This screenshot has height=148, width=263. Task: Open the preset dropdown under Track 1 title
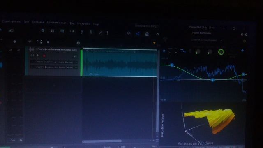pyautogui.click(x=207, y=40)
